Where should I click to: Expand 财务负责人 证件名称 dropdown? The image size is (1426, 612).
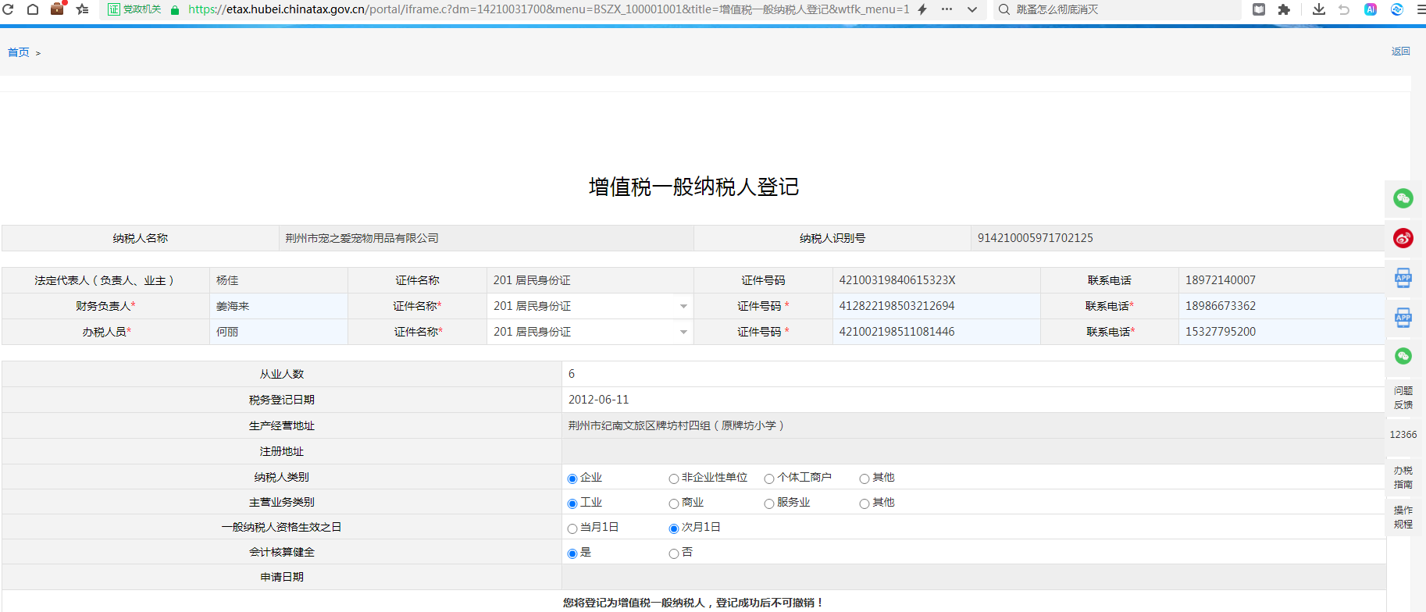pos(683,307)
